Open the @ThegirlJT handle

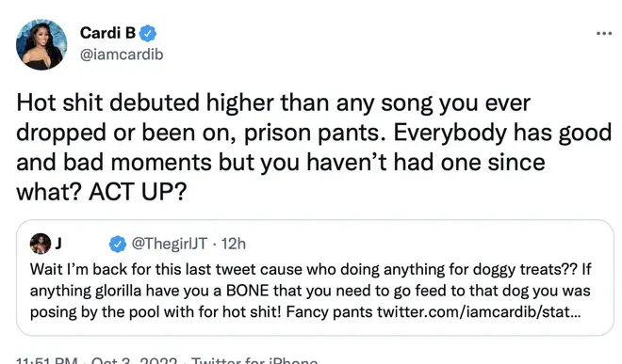click(x=169, y=244)
